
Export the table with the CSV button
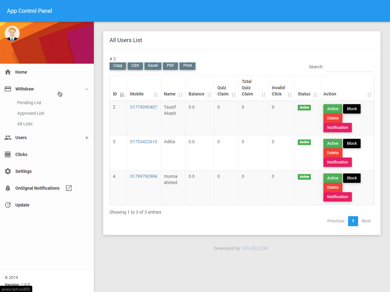point(135,66)
